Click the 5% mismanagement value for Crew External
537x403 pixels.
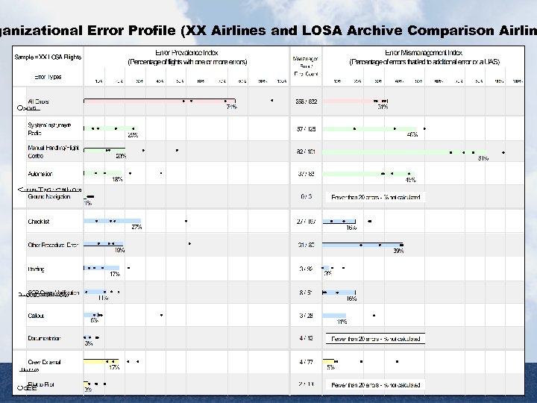[330, 367]
